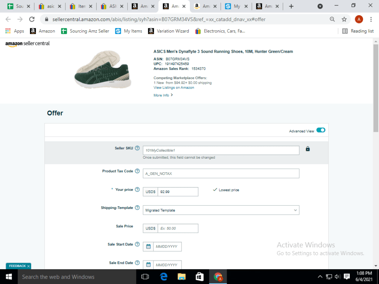This screenshot has width=379, height=284.
Task: Open Chrome profile avatar A
Action: tap(359, 19)
